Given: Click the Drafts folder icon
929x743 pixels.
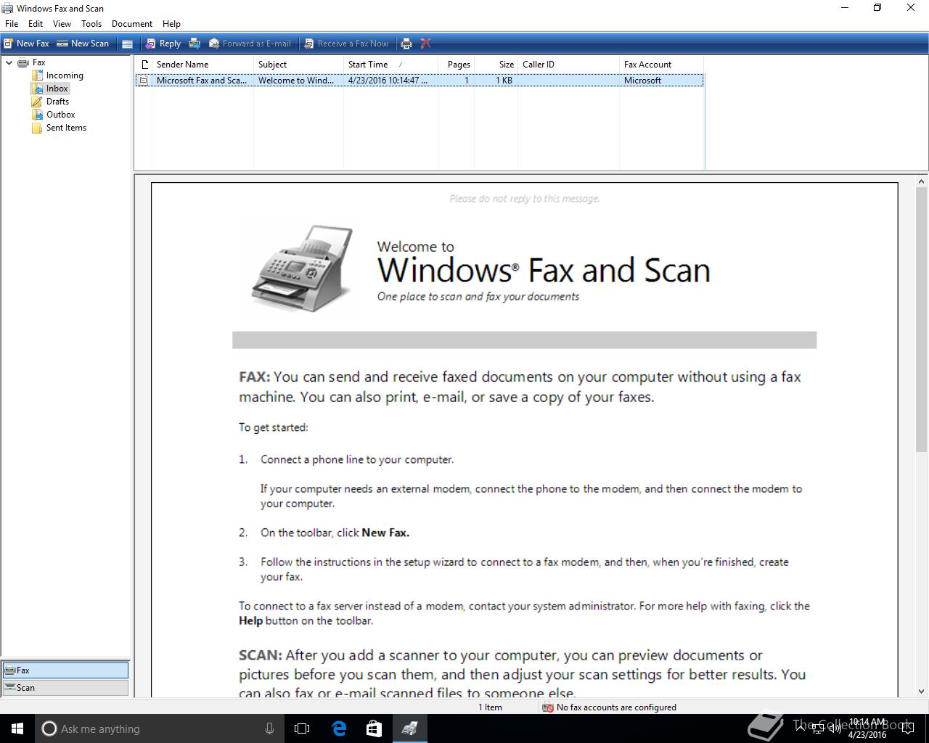Looking at the screenshot, I should pos(37,102).
